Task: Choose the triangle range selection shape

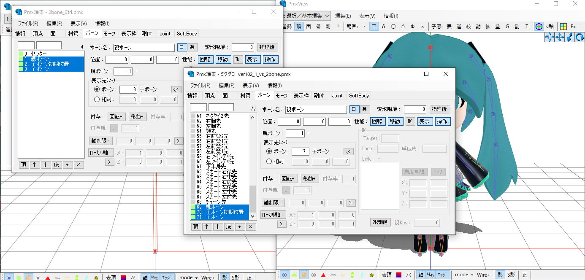Action: tap(403, 26)
